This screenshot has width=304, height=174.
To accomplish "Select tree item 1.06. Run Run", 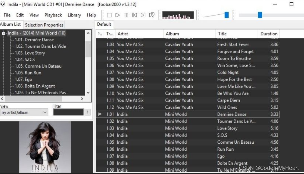I will pos(28,73).
